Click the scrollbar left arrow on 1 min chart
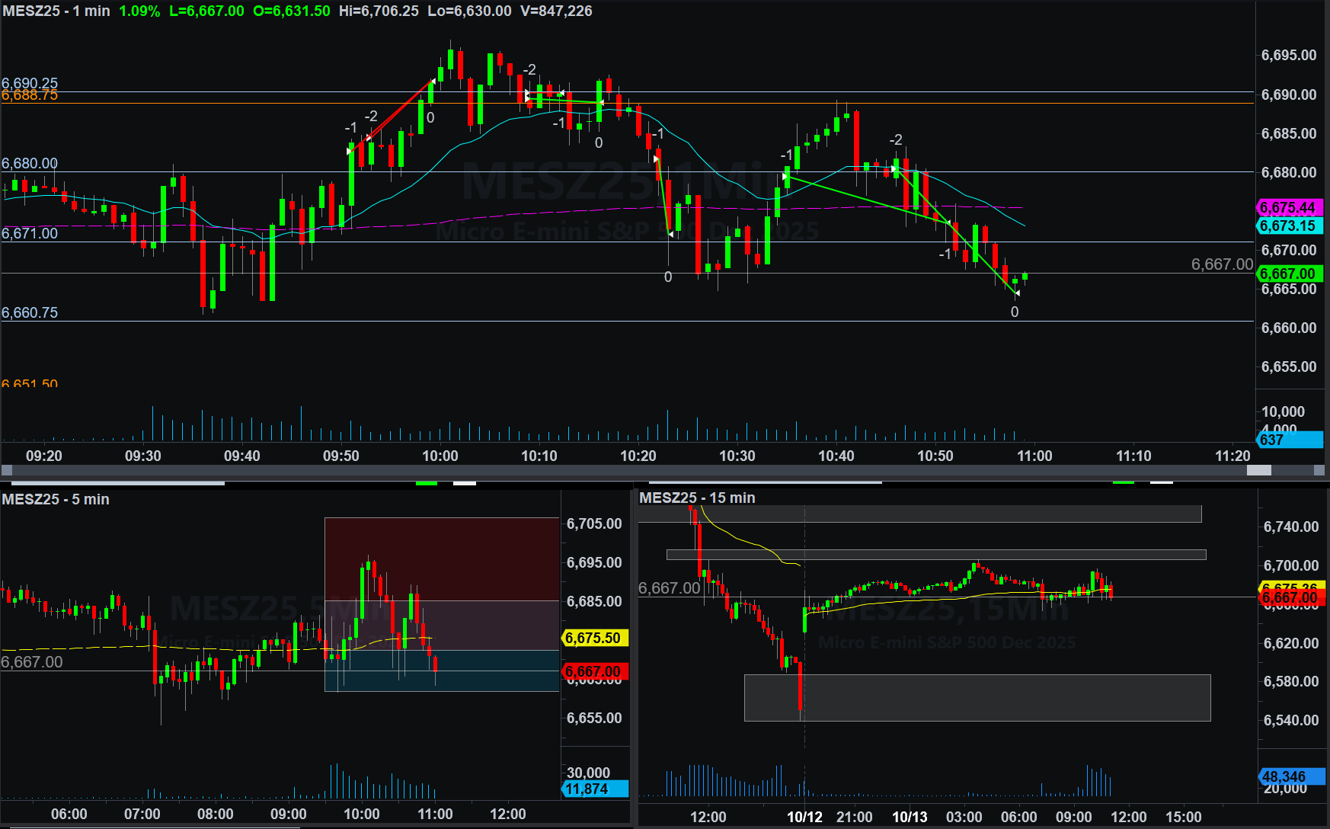The height and width of the screenshot is (829, 1330). (7, 471)
